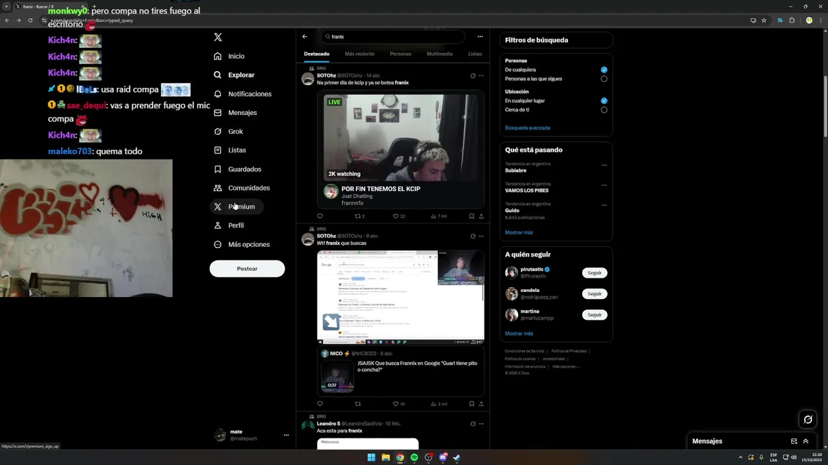This screenshot has width=828, height=465.
Task: Click Grok icon on 14 abr. post
Action: tap(473, 76)
